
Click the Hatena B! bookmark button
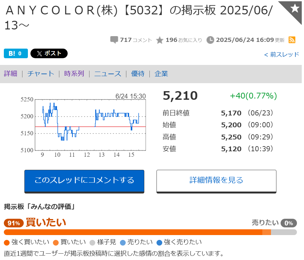(16, 53)
